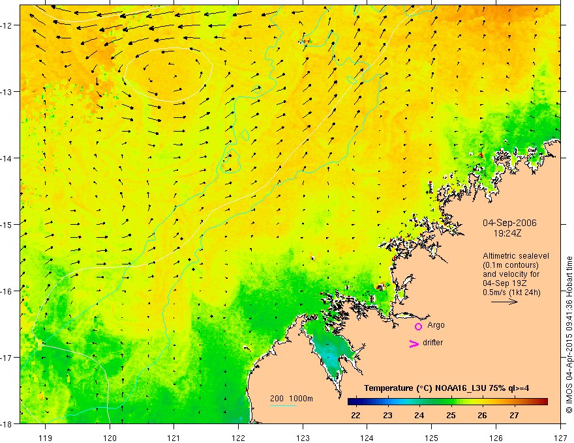Click the latitude axis label -14
This screenshot has height=443, width=574.
7,158
